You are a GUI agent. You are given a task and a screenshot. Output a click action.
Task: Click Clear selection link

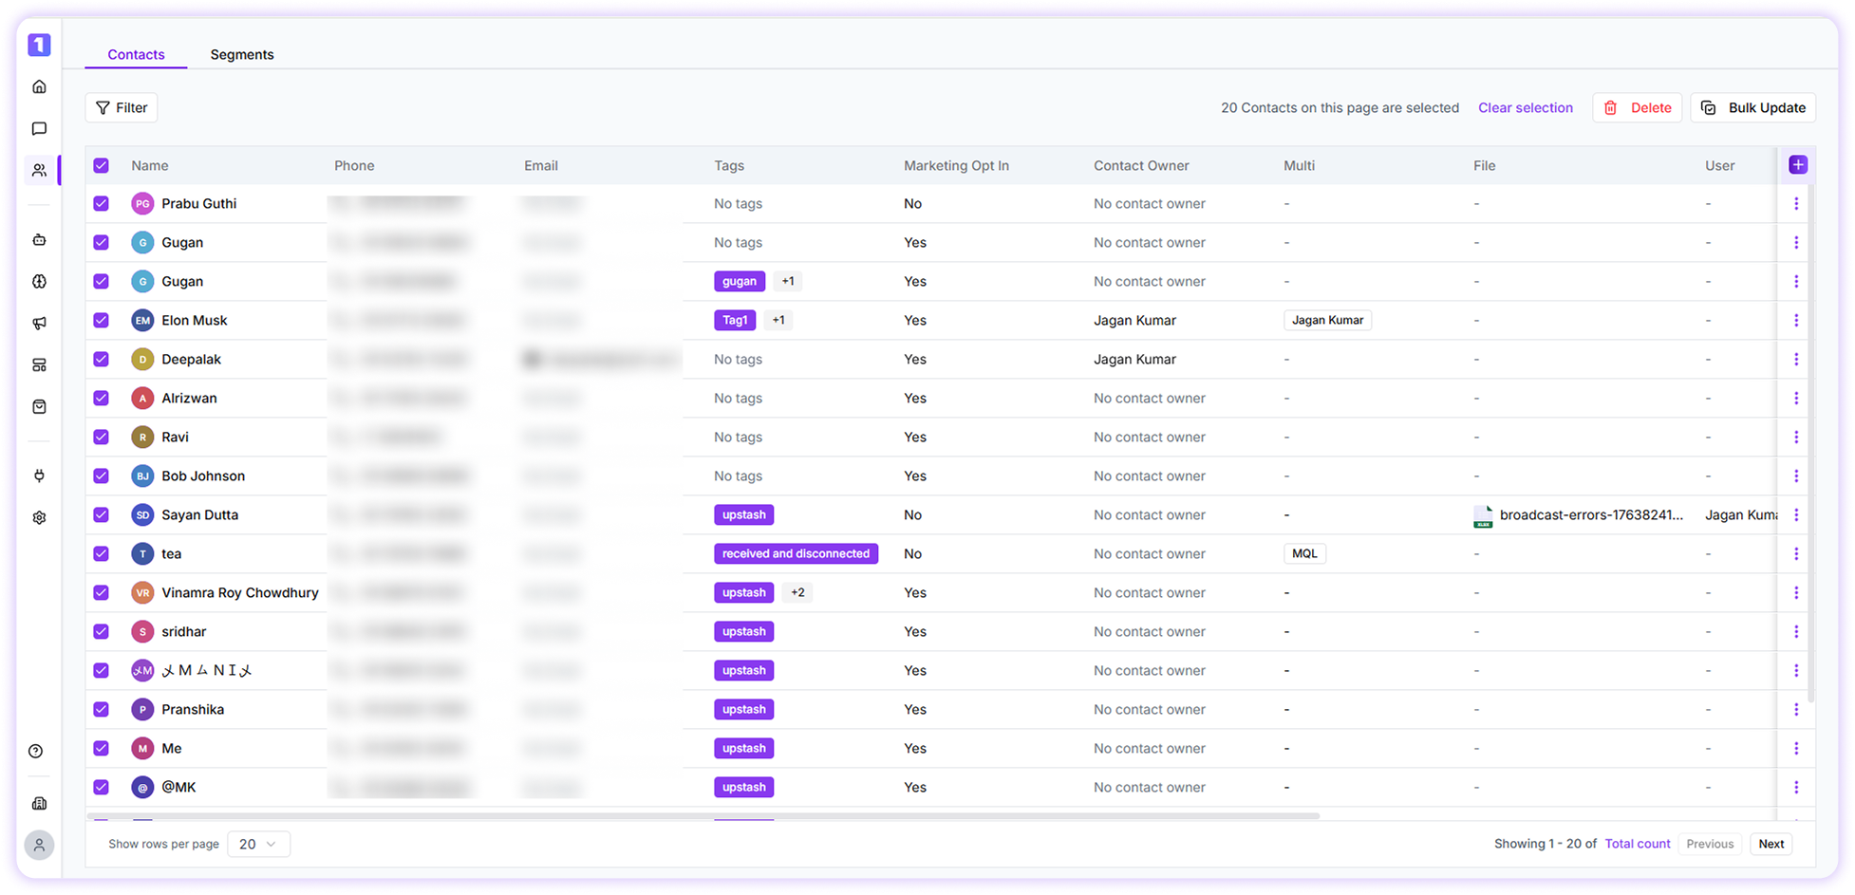(1525, 107)
